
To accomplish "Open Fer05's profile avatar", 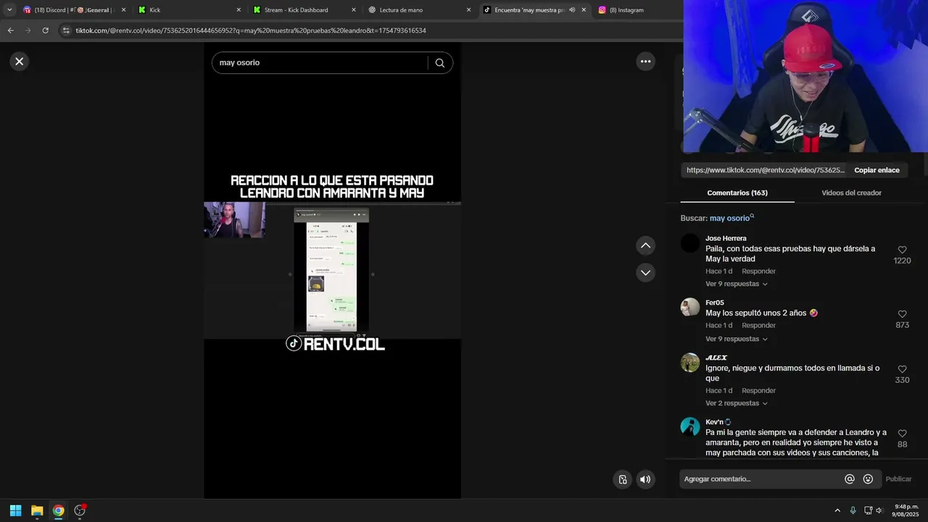I will pyautogui.click(x=690, y=307).
